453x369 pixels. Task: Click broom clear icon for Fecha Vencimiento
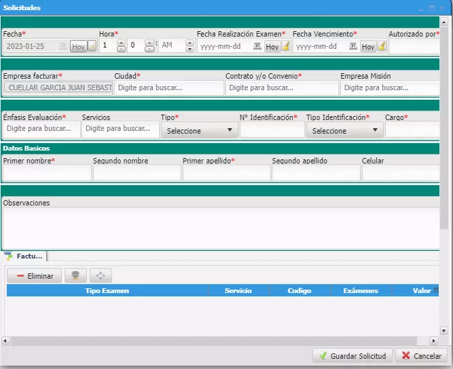coord(382,46)
